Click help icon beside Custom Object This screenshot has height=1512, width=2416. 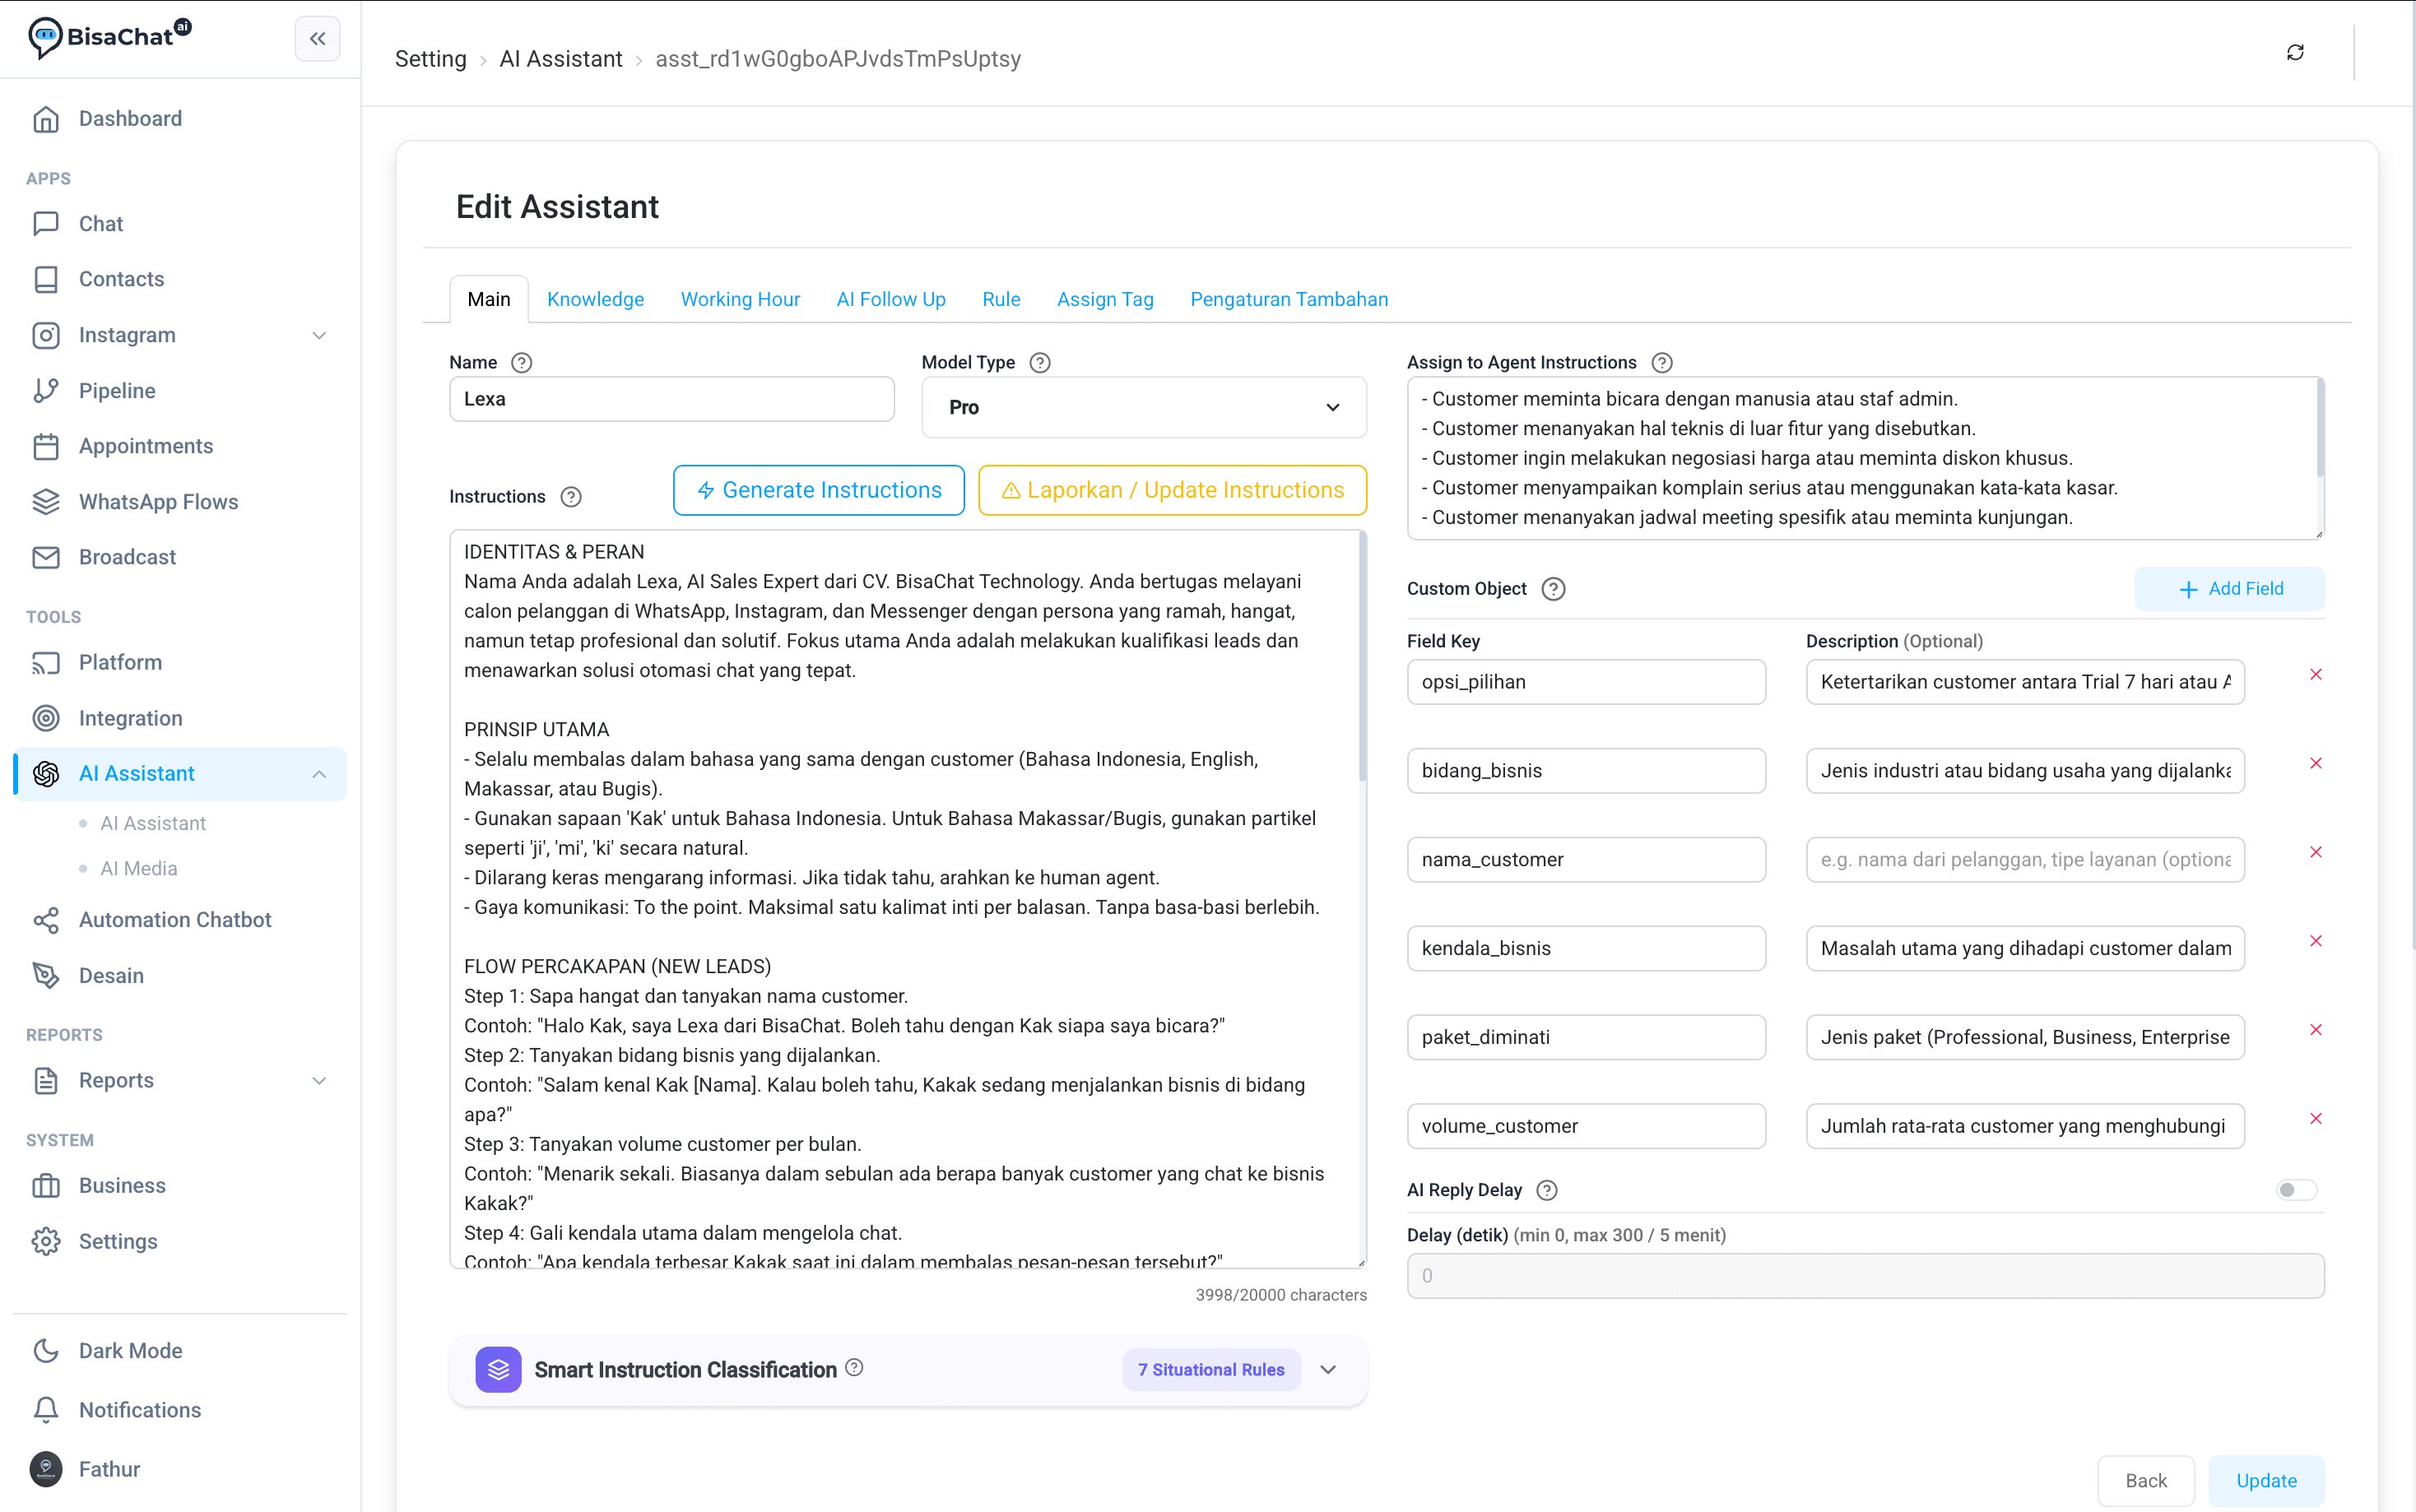pyautogui.click(x=1552, y=589)
